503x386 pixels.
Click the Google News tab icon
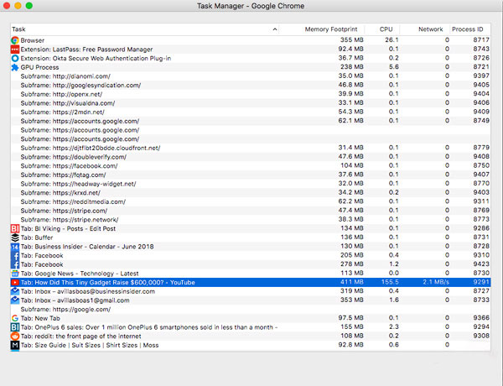[15, 274]
